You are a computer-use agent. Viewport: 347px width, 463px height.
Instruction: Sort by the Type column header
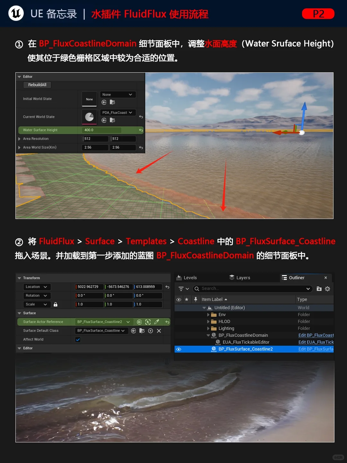coord(302,299)
